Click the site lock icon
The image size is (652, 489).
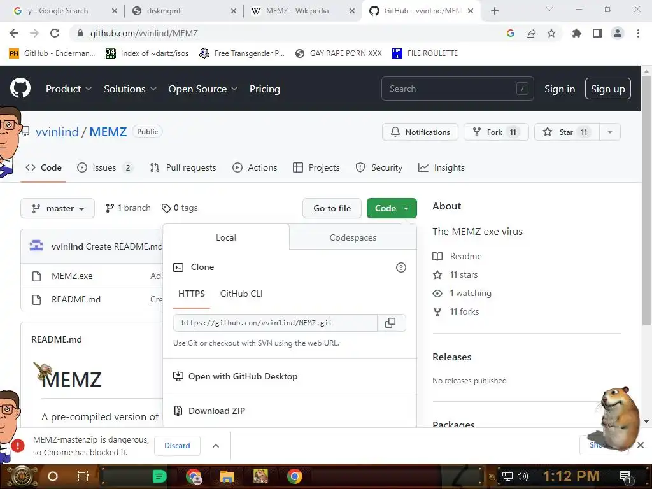click(x=80, y=33)
